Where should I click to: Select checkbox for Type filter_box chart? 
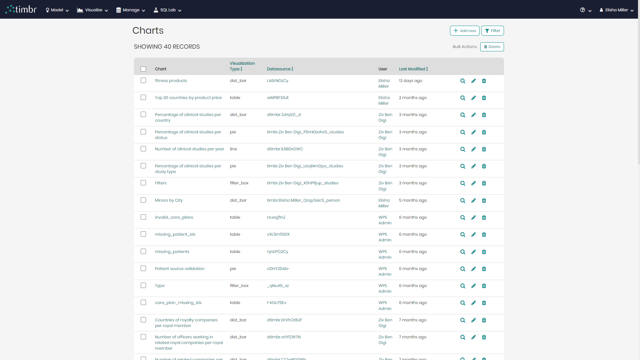(143, 286)
